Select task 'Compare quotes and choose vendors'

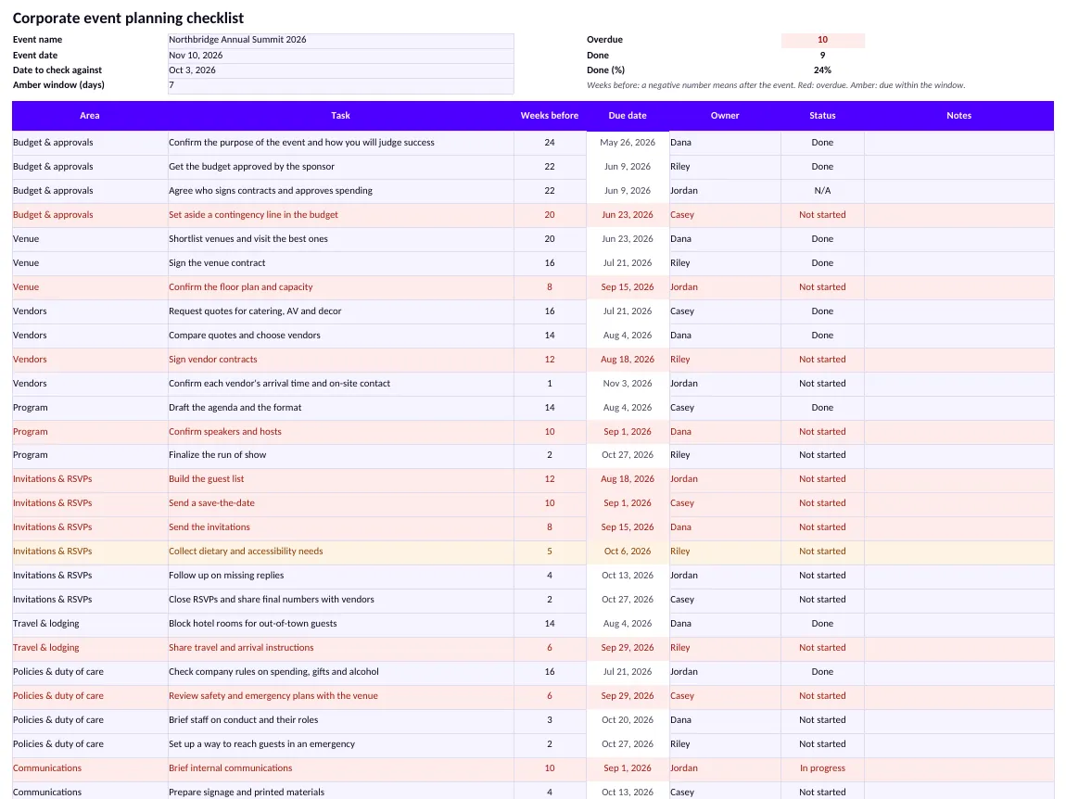[340, 336]
